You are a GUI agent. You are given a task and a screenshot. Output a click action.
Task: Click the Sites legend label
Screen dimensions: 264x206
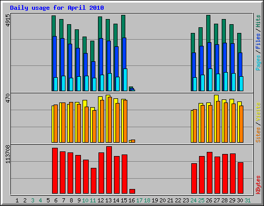258,135
